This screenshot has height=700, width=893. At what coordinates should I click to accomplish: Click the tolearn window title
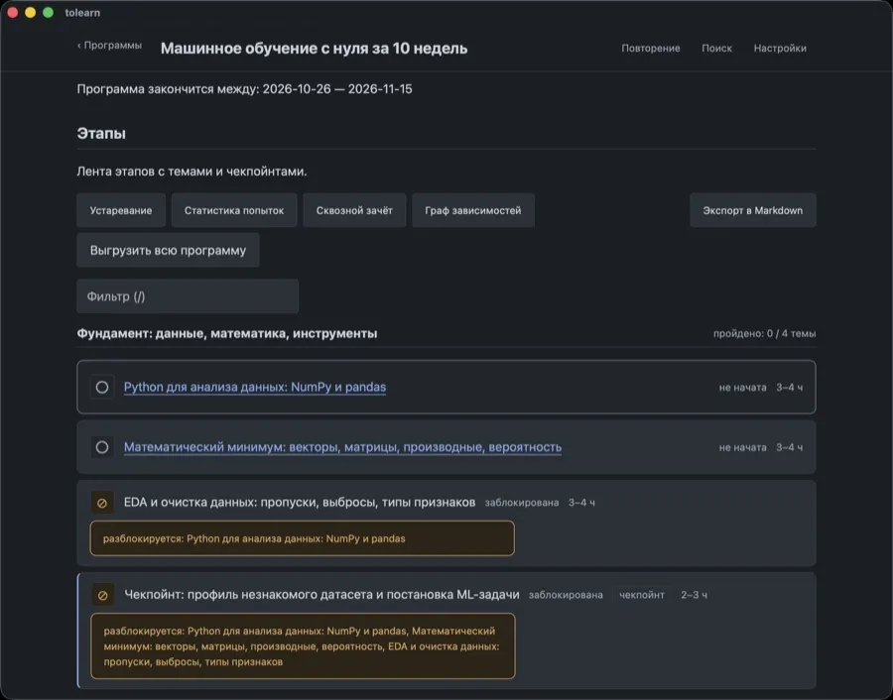pyautogui.click(x=82, y=13)
